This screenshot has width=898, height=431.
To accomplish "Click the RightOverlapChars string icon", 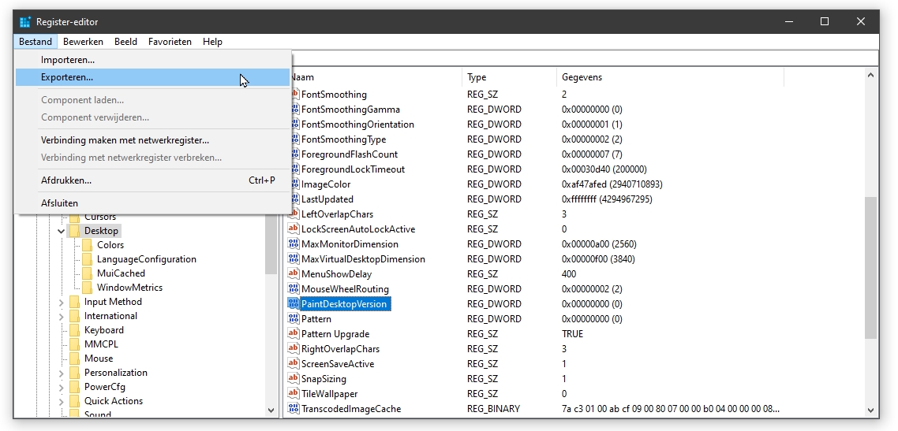I will [x=294, y=349].
